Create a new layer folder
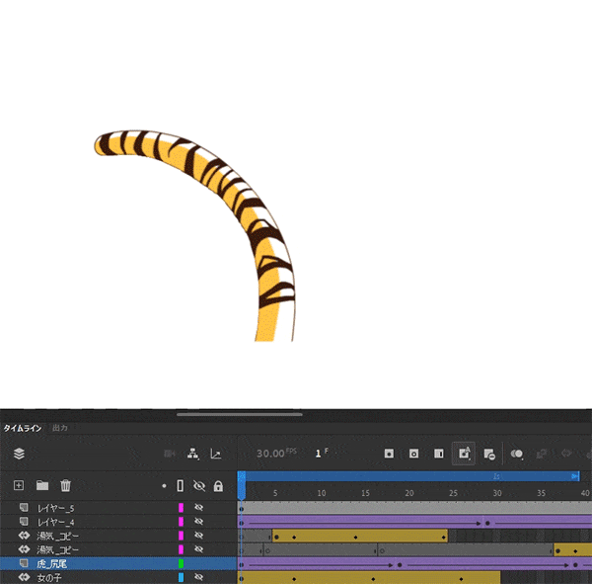This screenshot has height=584, width=592. pyautogui.click(x=42, y=485)
